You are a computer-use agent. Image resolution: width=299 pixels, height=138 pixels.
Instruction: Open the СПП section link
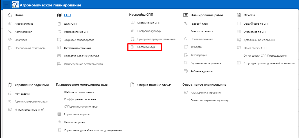click(x=68, y=15)
